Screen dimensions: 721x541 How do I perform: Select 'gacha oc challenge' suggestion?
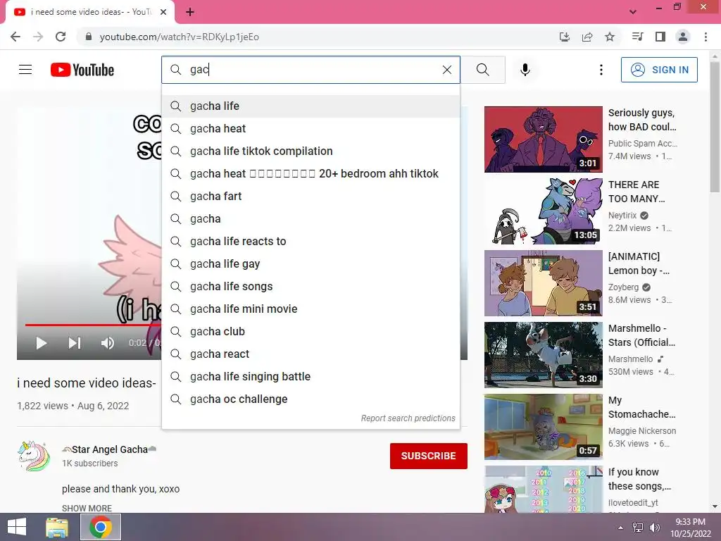[x=311, y=399]
